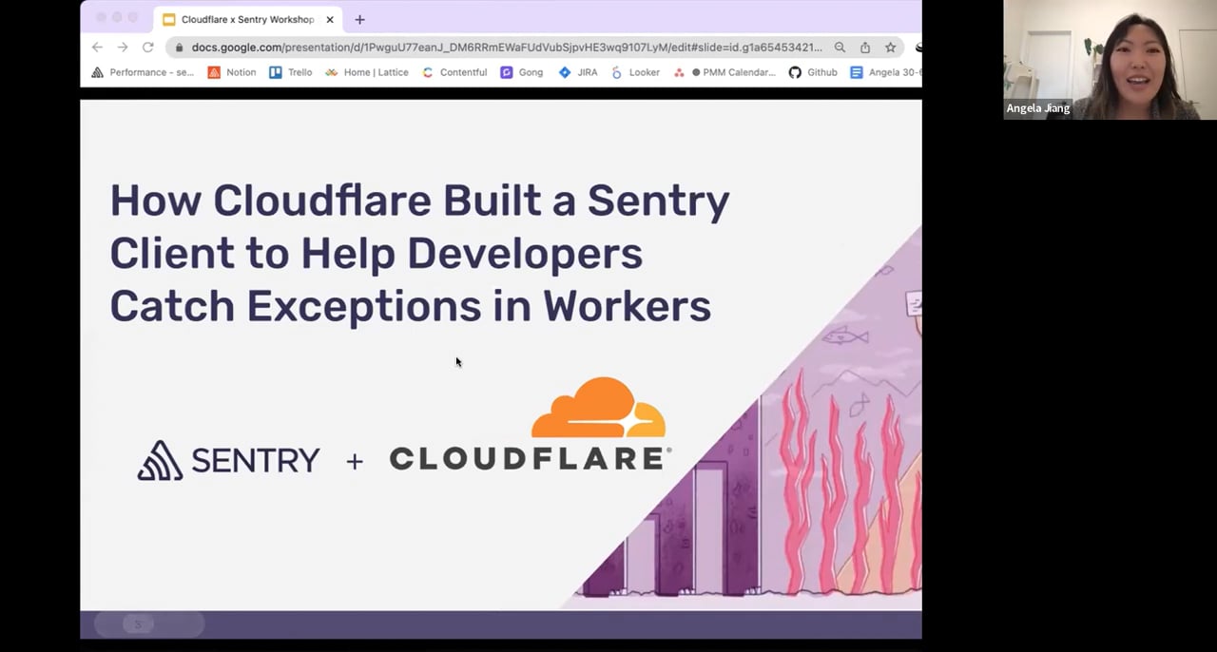Select the Cloudflare x Sentry Workshop tab
The image size is (1217, 652).
point(248,19)
